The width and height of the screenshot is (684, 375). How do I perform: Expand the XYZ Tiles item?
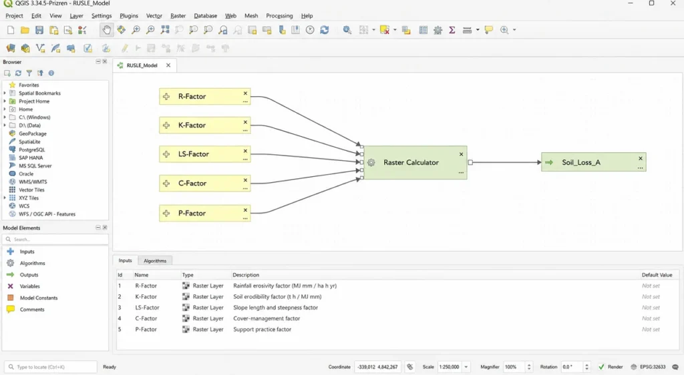[x=5, y=198]
